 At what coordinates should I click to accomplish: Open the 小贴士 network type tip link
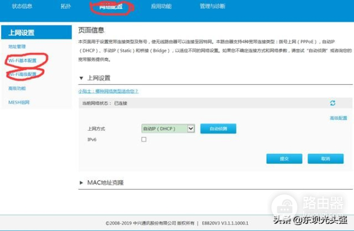tap(108, 91)
